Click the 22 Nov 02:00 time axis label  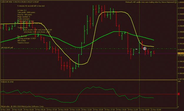coord(156,110)
